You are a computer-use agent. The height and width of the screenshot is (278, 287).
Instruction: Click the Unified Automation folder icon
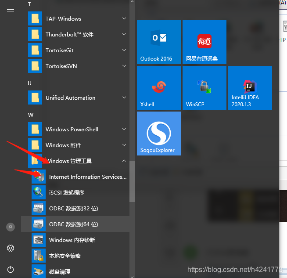click(x=35, y=97)
